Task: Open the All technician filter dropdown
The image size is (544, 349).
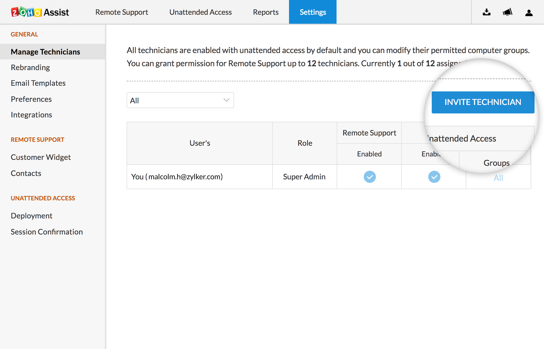Action: pyautogui.click(x=180, y=100)
